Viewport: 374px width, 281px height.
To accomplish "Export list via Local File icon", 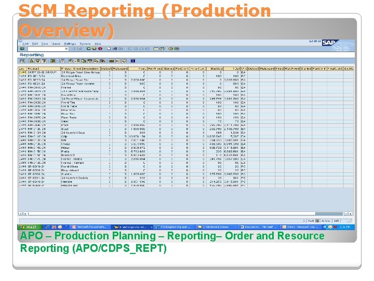I will (84, 61).
